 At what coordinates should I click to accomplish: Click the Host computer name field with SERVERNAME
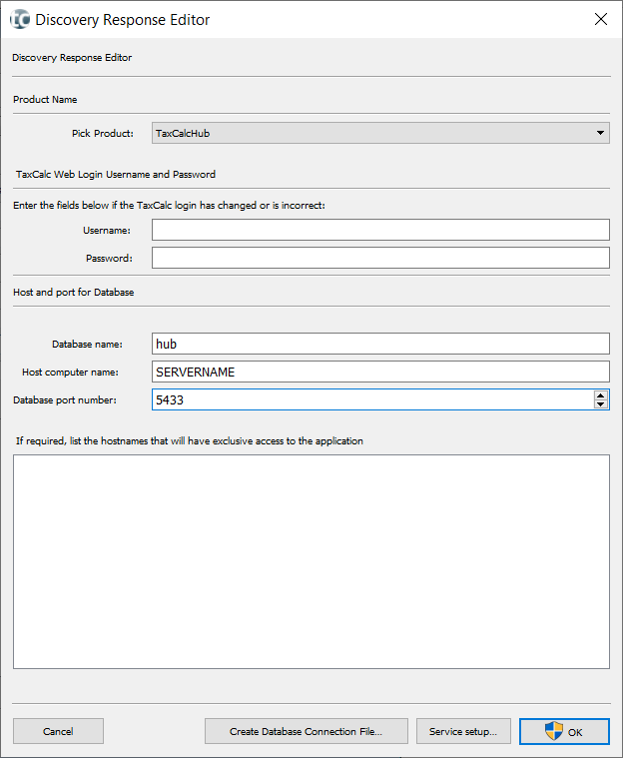click(380, 372)
